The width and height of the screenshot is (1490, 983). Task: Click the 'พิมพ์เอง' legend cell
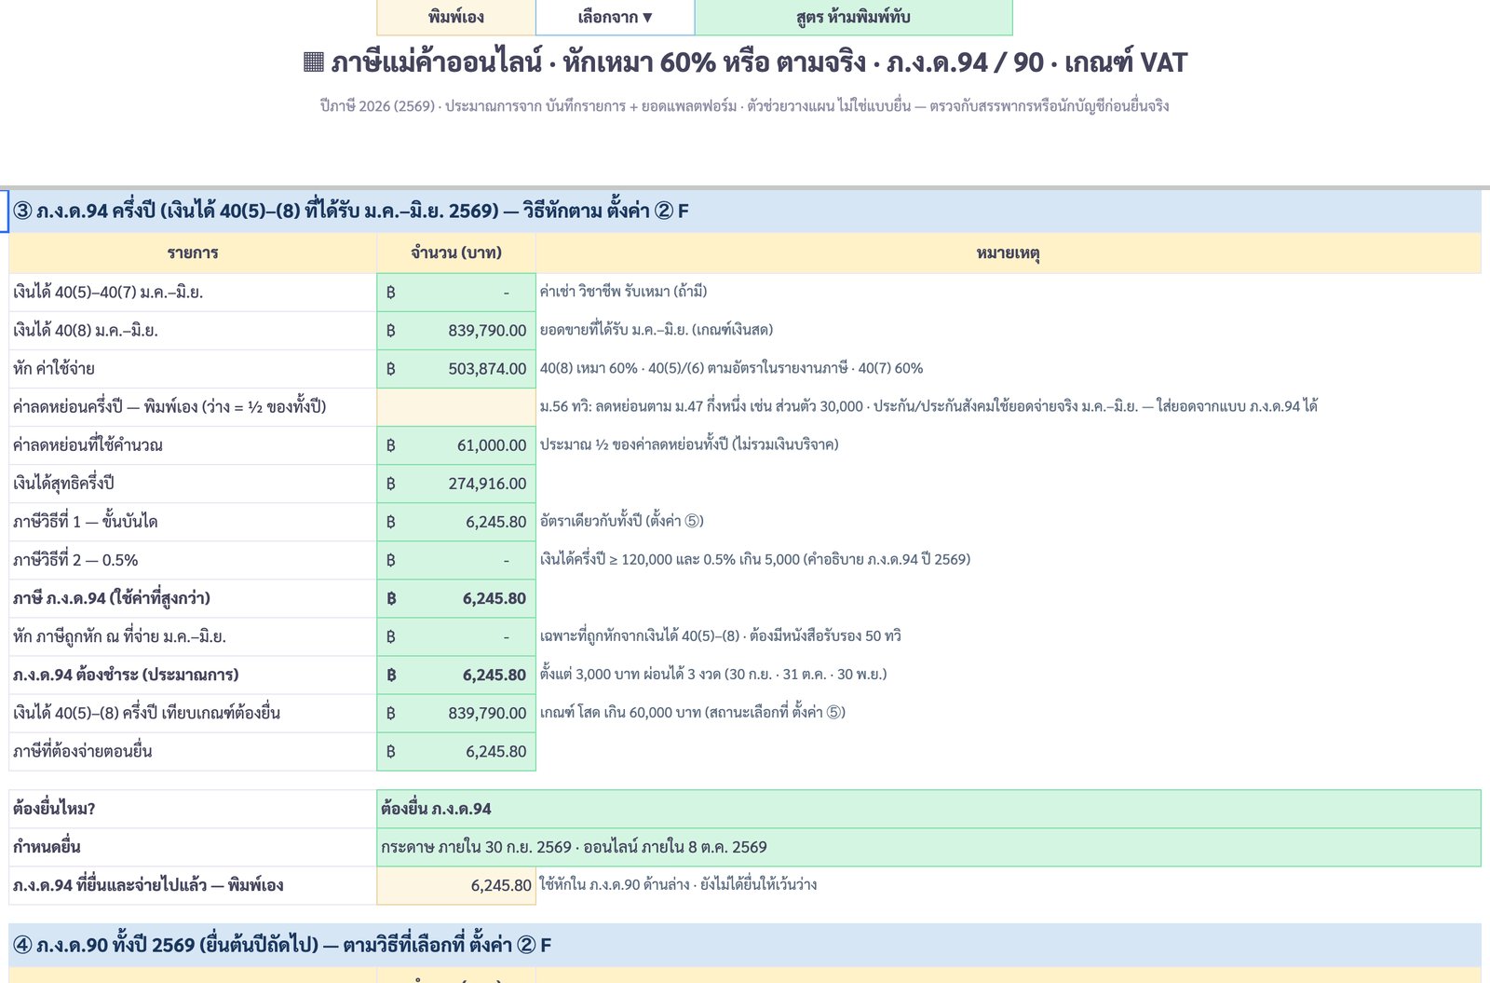coord(456,17)
